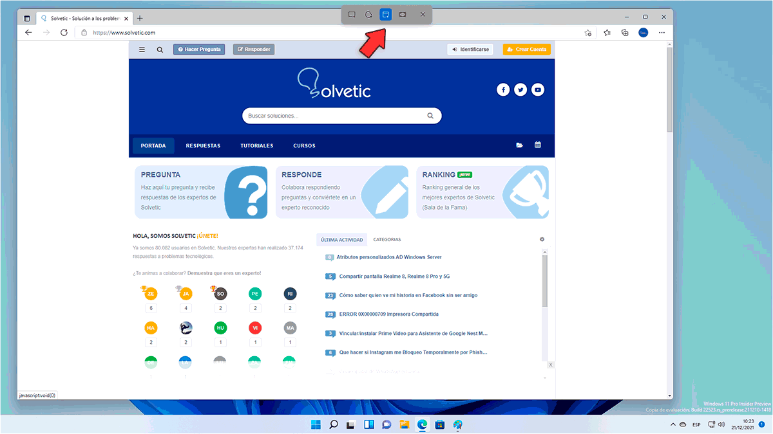Image resolution: width=773 pixels, height=434 pixels.
Task: Click the ZE user avatar
Action: [x=151, y=294]
